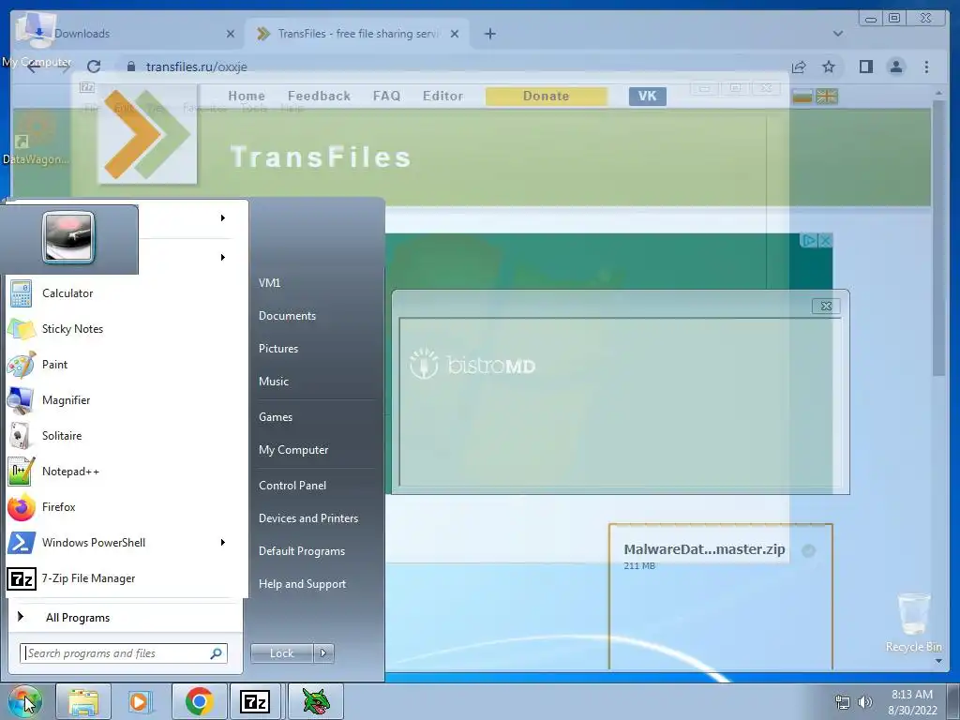Switch site language to English flag
The image size is (960, 720).
pos(827,97)
